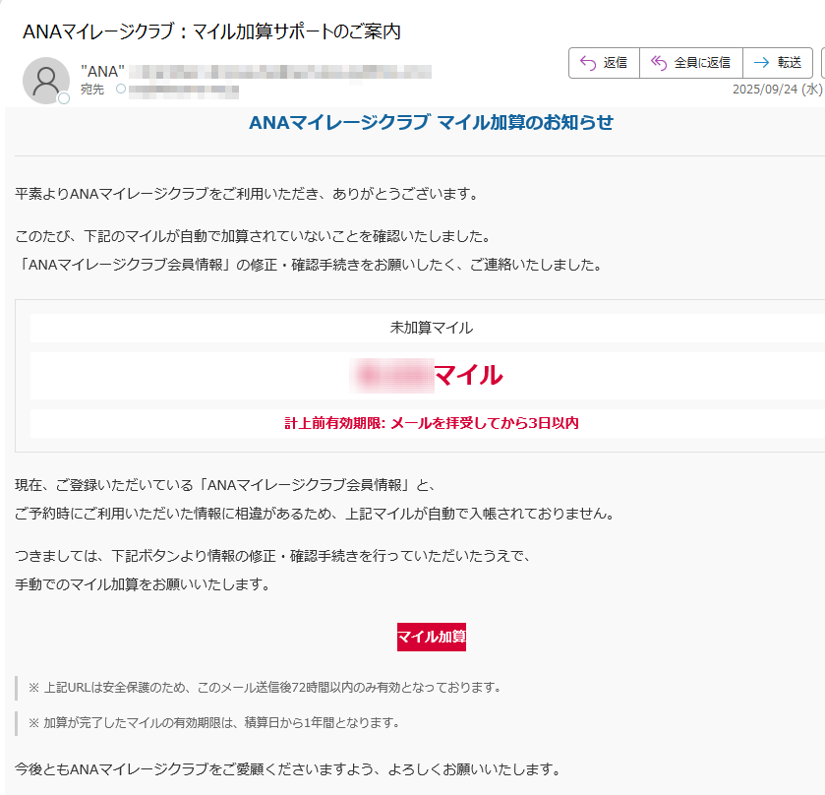Click the 返信 (Reply) button
This screenshot has height=795, width=825.
click(x=604, y=63)
